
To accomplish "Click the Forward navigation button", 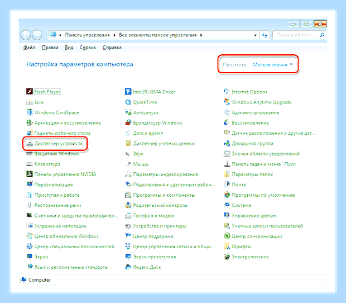I will click(x=37, y=35).
